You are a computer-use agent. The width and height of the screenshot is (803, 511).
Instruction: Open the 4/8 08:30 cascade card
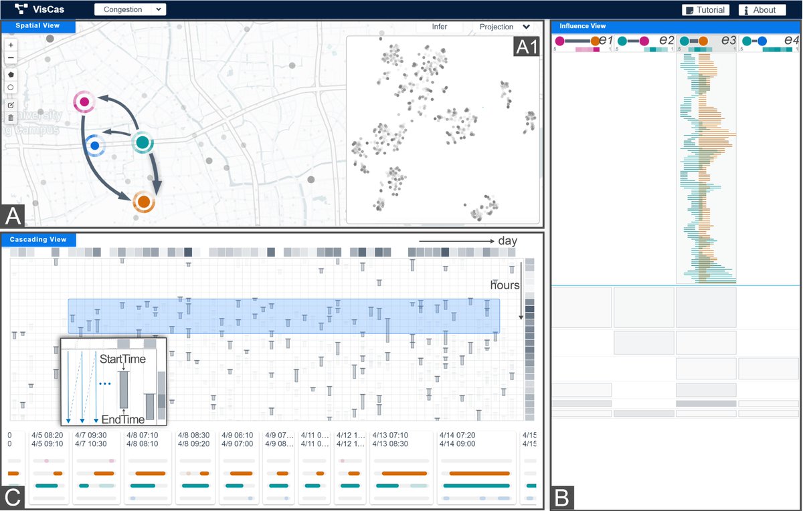pyautogui.click(x=195, y=468)
